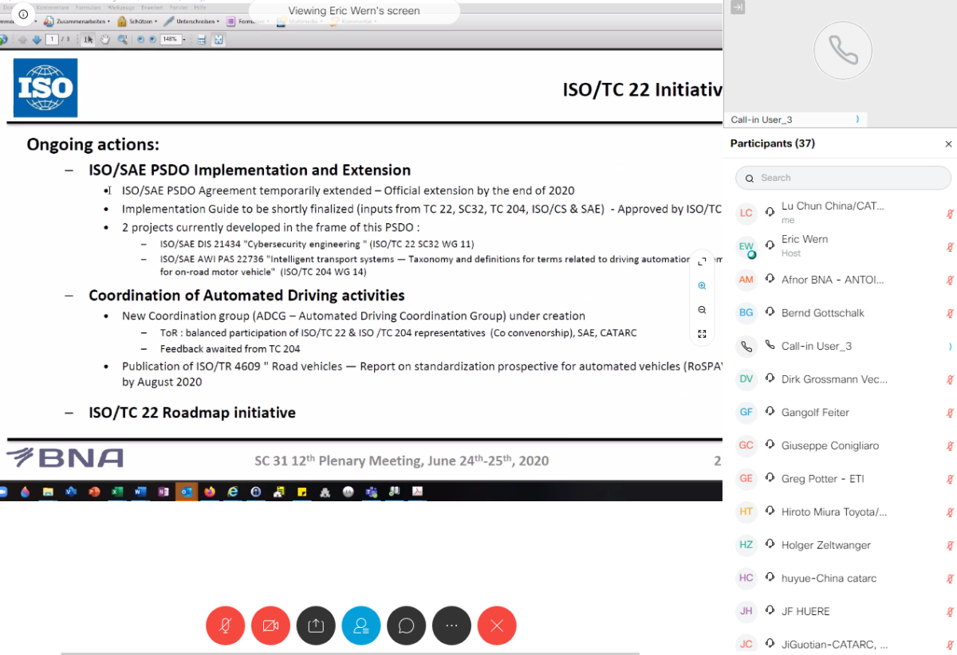Open the chat panel
957x655 pixels.
pyautogui.click(x=406, y=626)
